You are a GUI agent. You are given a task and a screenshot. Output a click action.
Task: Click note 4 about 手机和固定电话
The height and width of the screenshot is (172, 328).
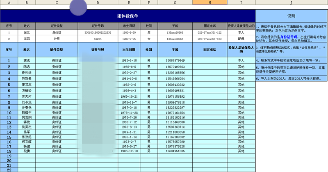tap(291, 60)
